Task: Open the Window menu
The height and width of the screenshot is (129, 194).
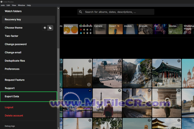Action: 21,5
